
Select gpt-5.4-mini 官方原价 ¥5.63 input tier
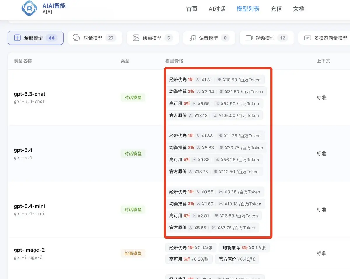tap(212, 228)
